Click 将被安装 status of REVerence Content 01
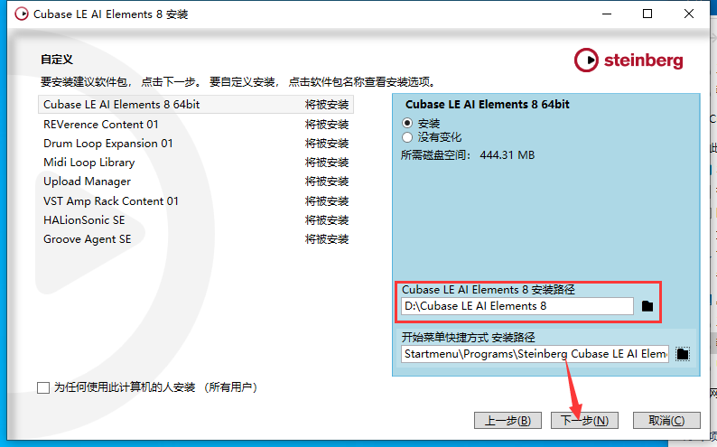This screenshot has width=717, height=447. point(327,125)
